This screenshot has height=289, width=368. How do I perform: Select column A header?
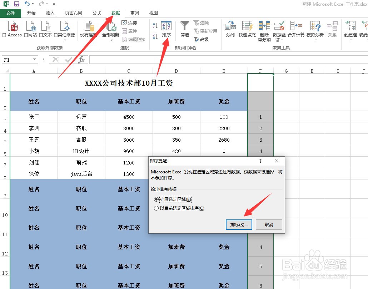pyautogui.click(x=34, y=71)
